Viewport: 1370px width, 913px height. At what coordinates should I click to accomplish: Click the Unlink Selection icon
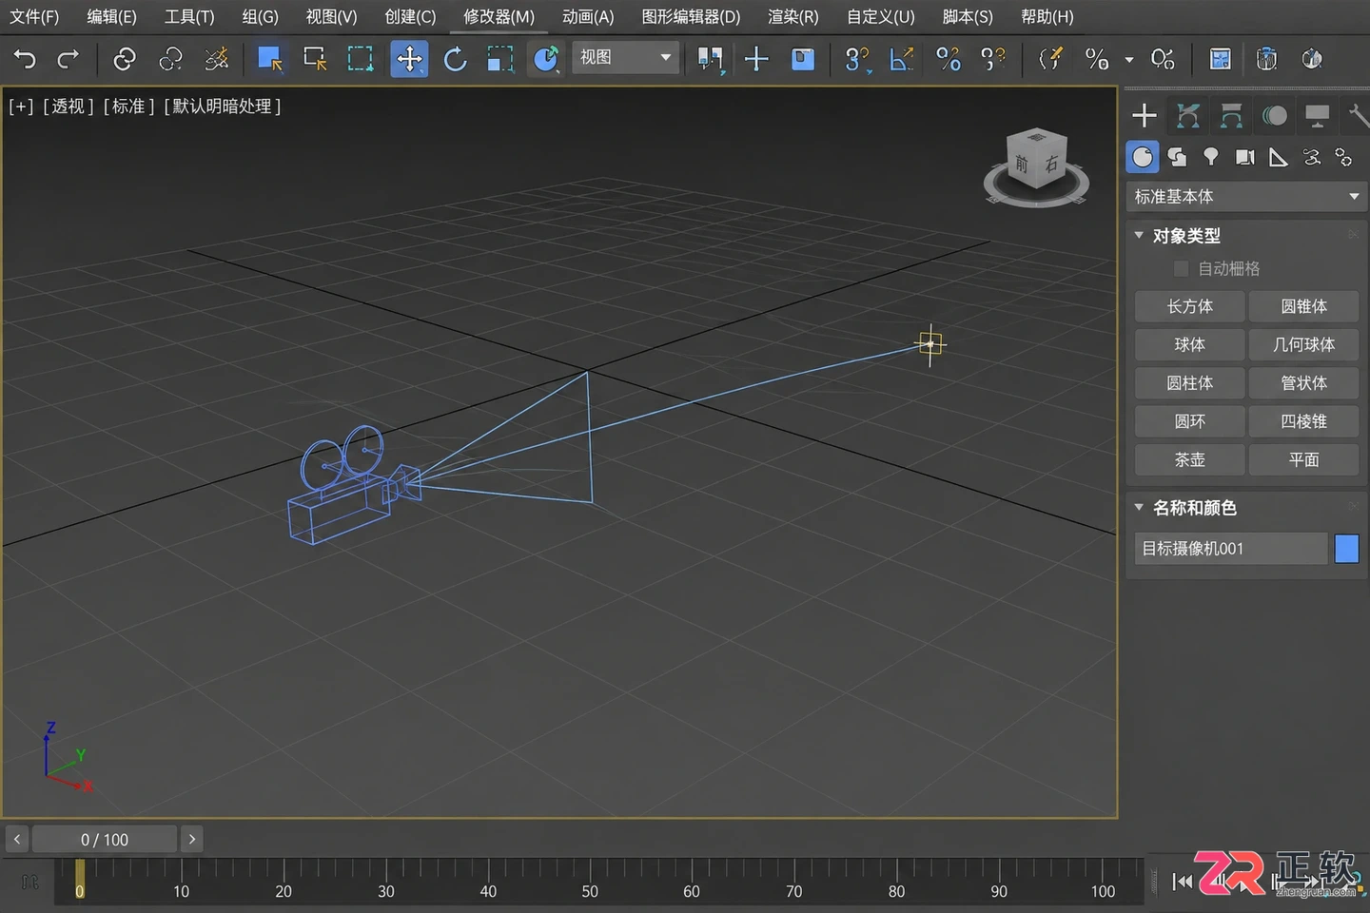coord(170,59)
